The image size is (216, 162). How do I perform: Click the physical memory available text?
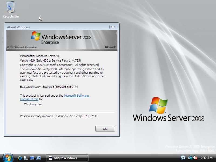pyautogui.click(x=59, y=116)
